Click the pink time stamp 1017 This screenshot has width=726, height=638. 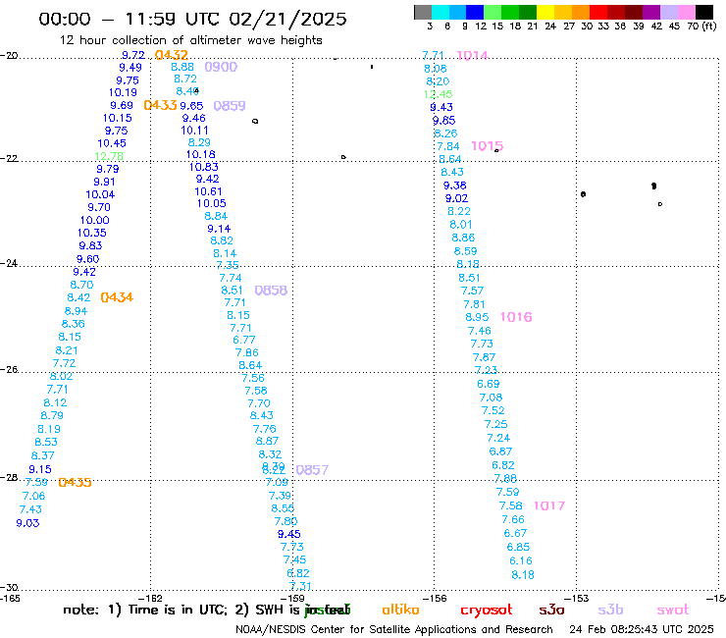click(x=549, y=505)
